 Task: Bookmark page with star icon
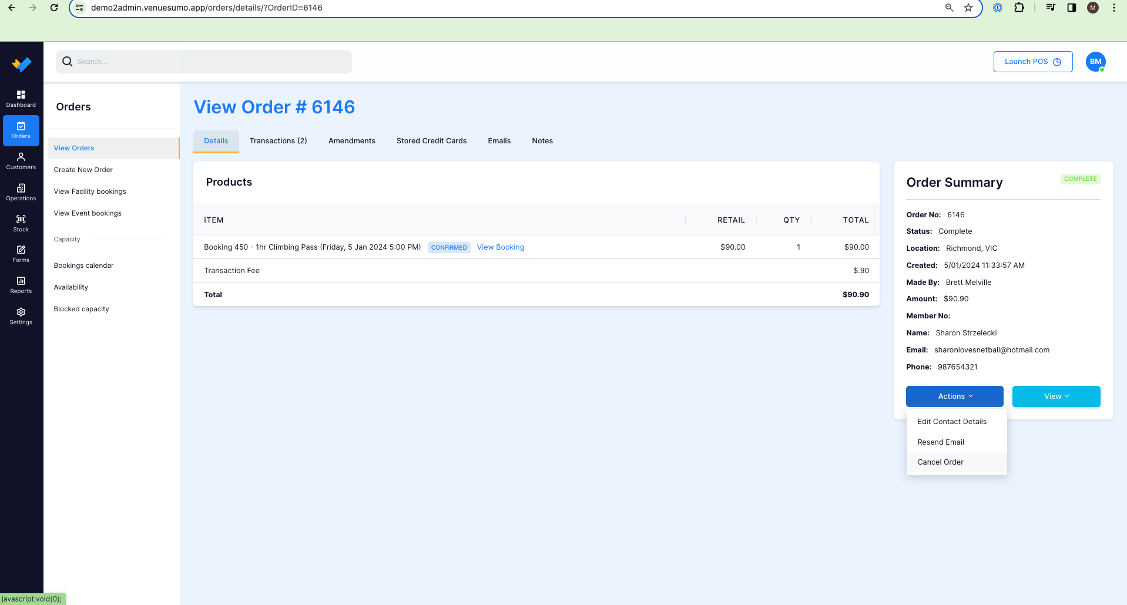(968, 8)
